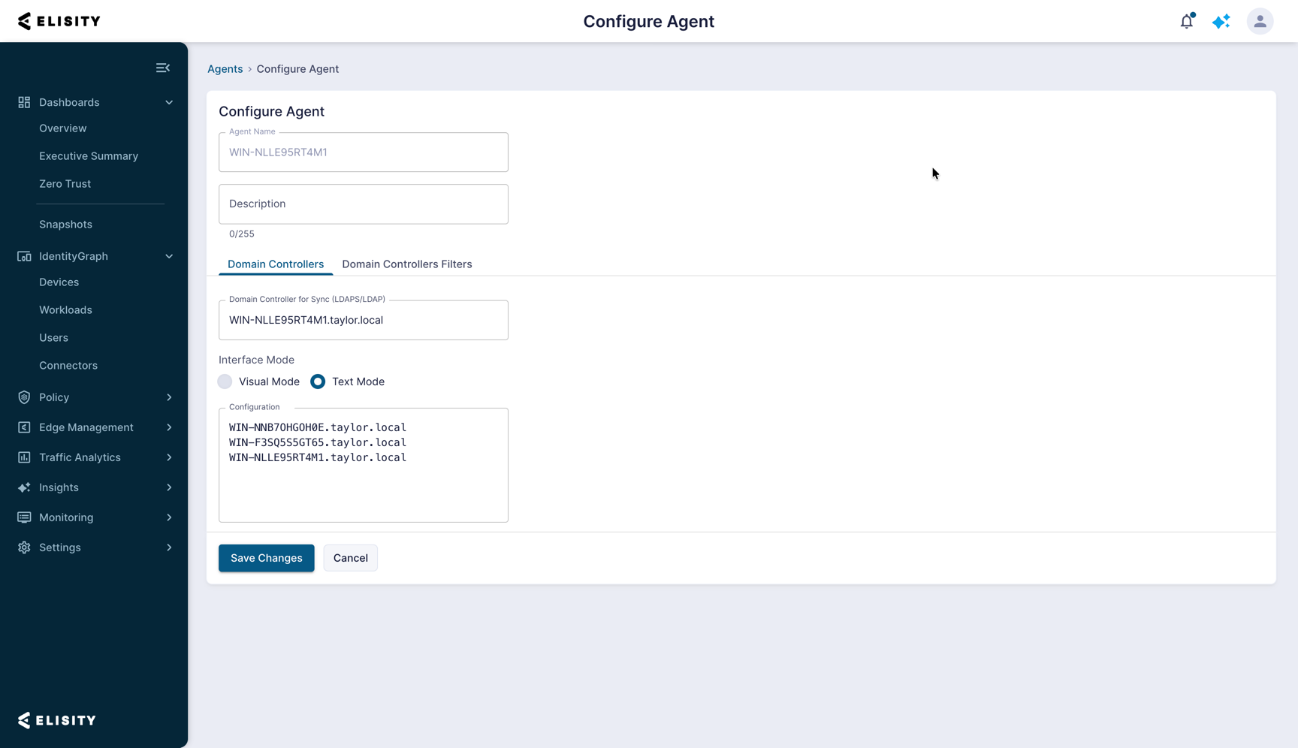This screenshot has height=748, width=1298.
Task: Select the Visual Mode radio button
Action: (x=225, y=382)
